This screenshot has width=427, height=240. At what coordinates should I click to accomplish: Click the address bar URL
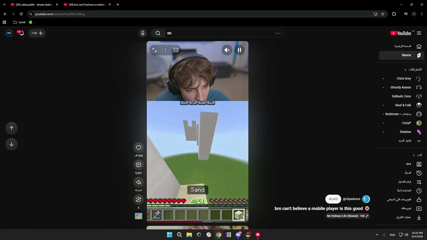(60, 14)
